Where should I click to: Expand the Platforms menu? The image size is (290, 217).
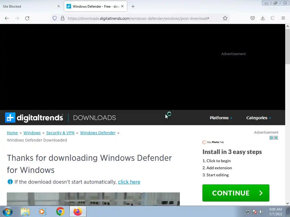coord(221,118)
